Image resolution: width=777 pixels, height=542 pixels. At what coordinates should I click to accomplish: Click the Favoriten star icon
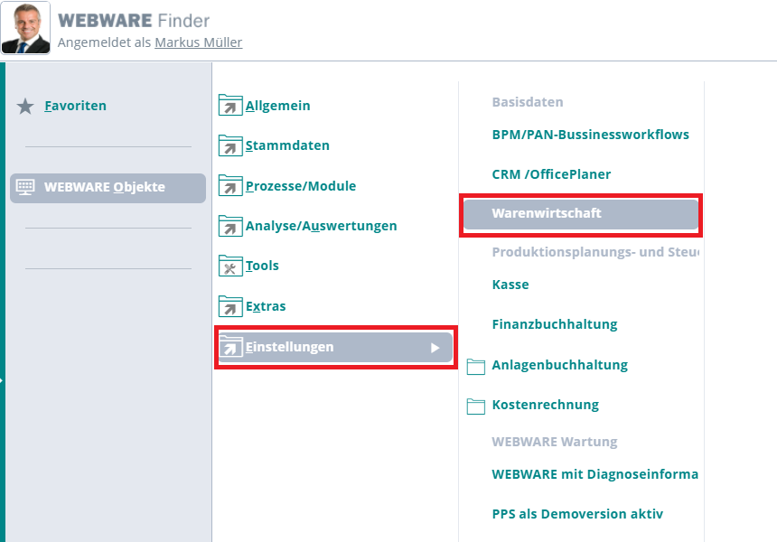tap(25, 107)
